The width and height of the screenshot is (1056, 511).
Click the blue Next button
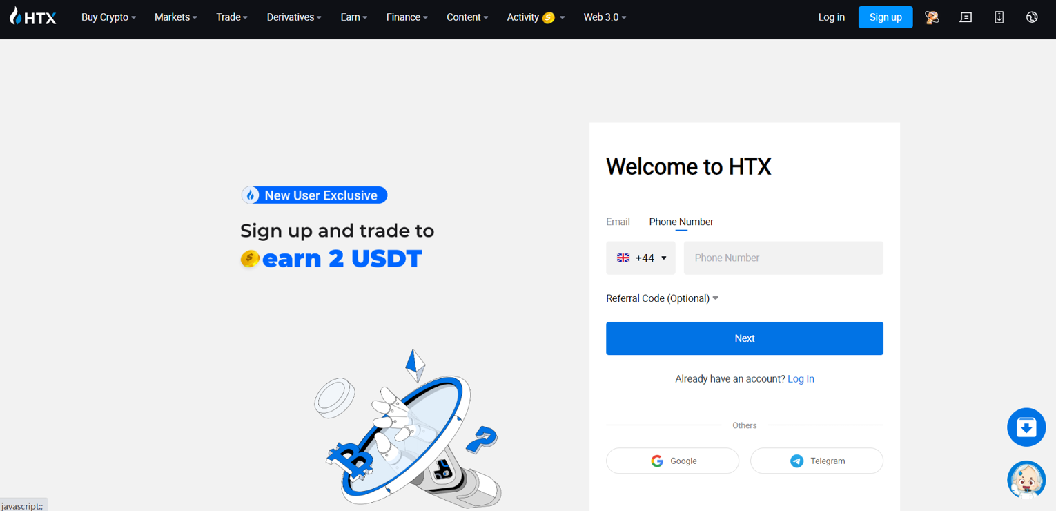(745, 338)
